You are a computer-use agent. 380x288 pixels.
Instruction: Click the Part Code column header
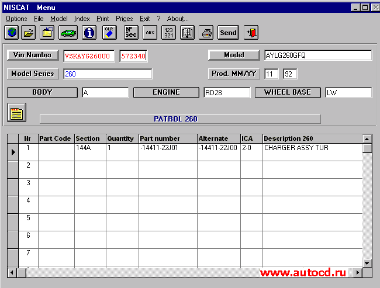pyautogui.click(x=56, y=138)
